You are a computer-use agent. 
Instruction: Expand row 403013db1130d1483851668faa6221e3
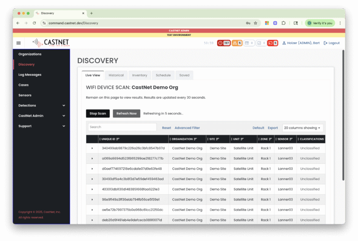coord(92,189)
